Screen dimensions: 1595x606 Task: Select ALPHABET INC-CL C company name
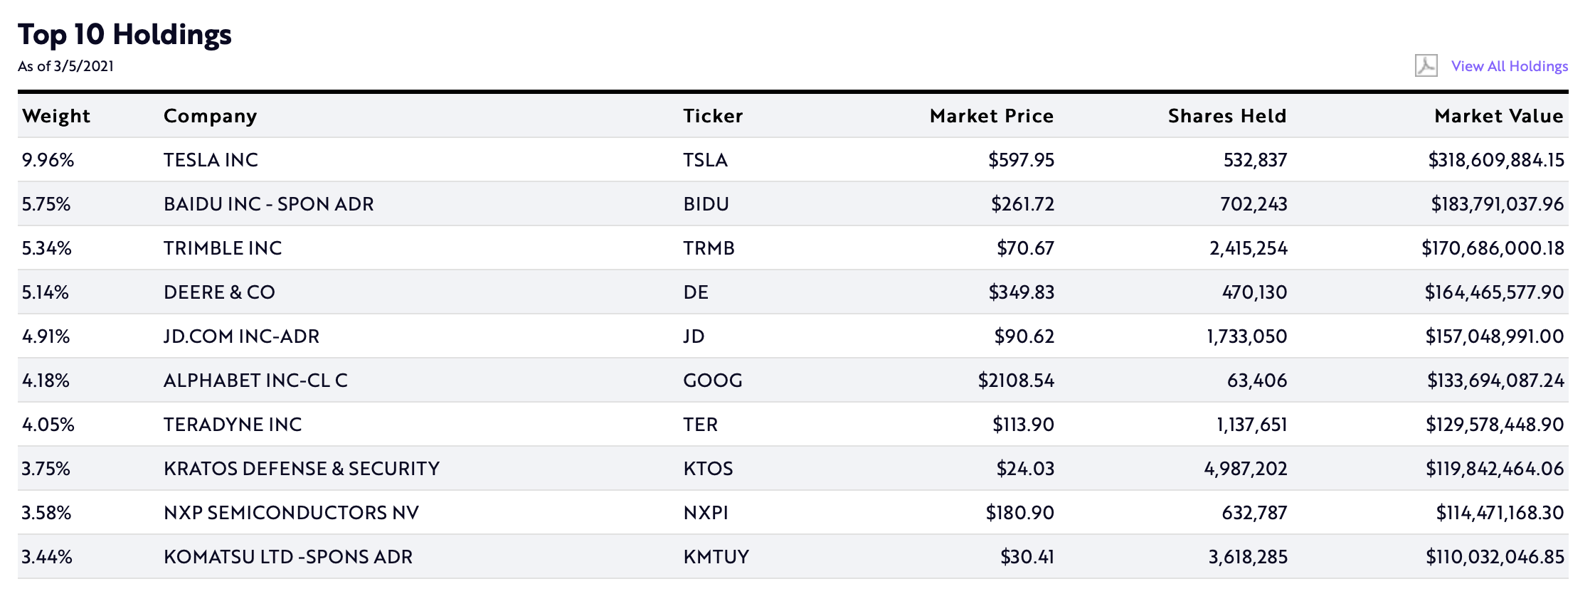[x=255, y=381]
